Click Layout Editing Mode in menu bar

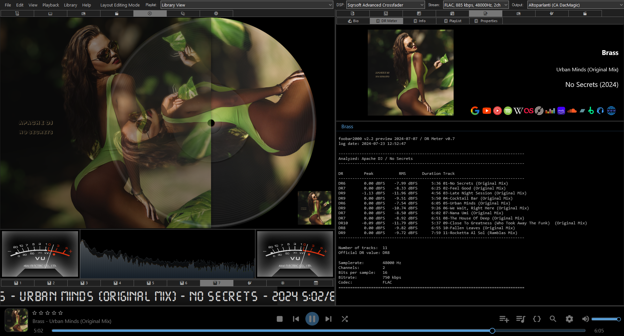pyautogui.click(x=120, y=5)
